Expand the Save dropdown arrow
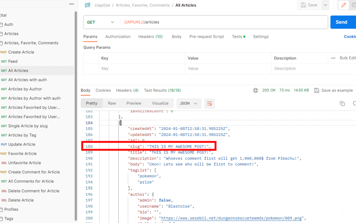 (326, 5)
